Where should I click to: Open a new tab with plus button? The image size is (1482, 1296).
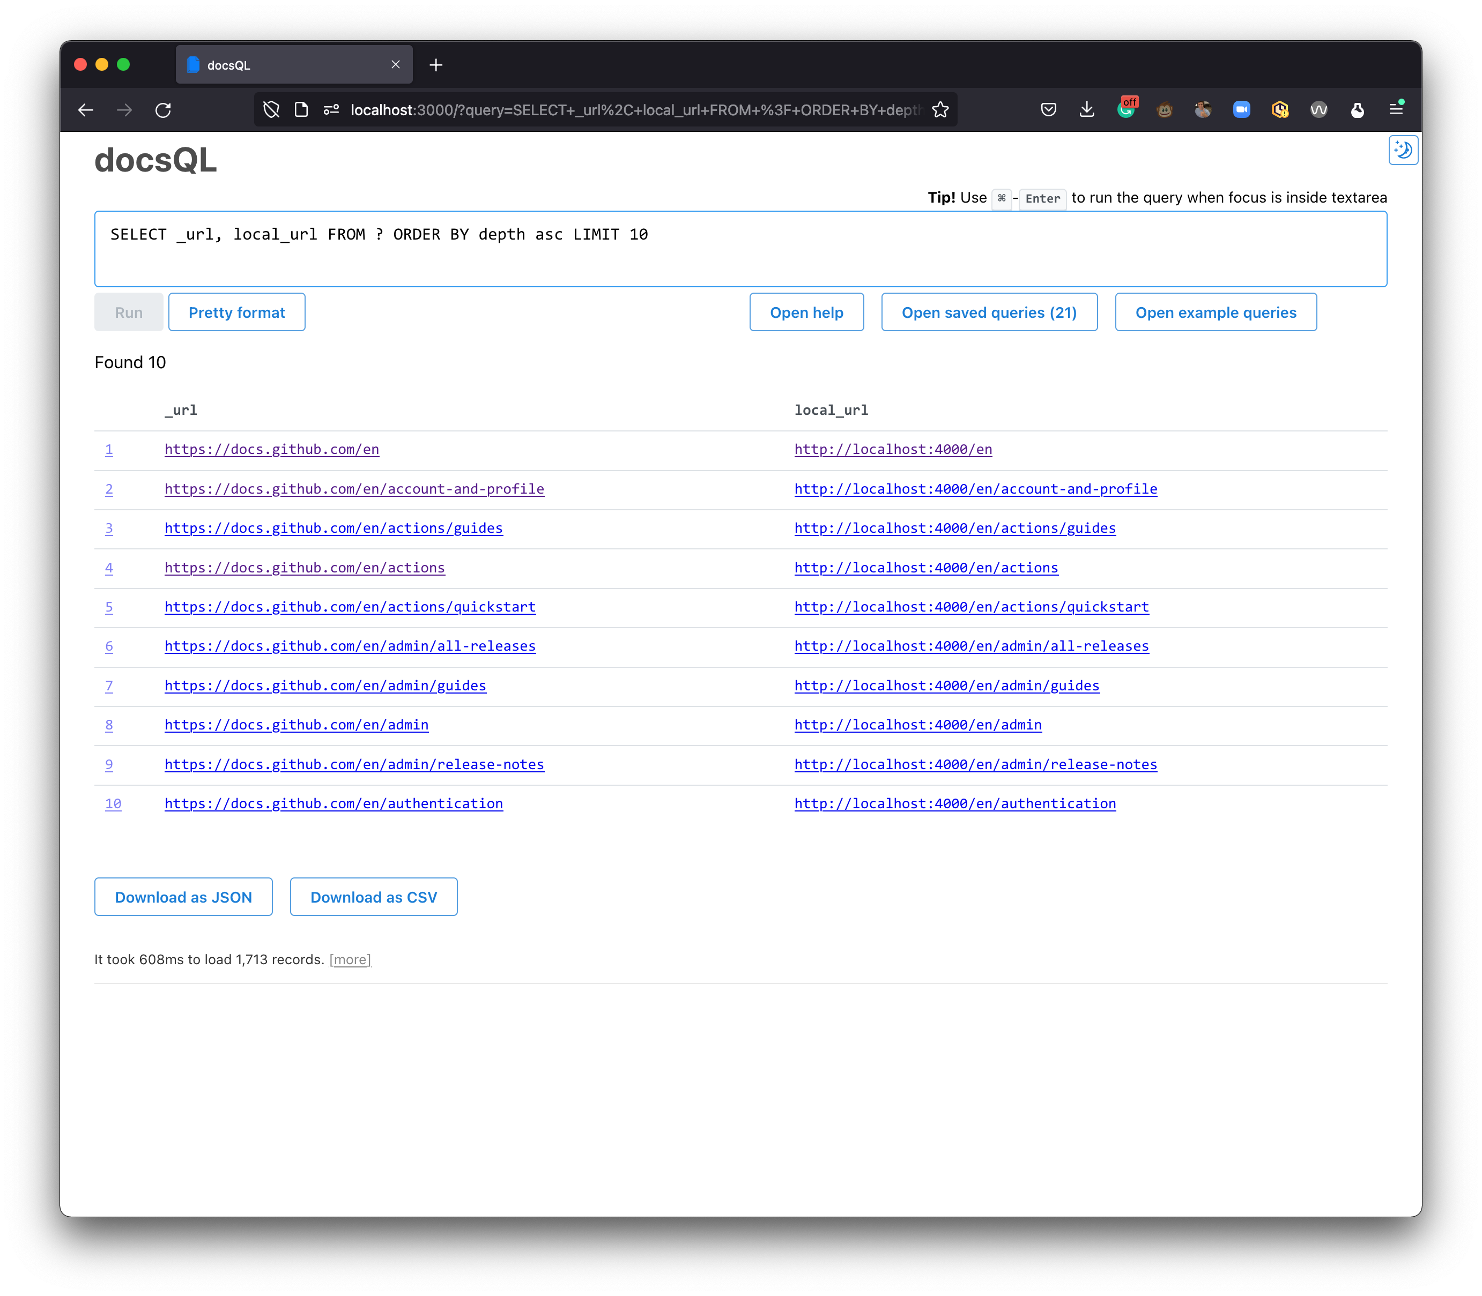435,65
